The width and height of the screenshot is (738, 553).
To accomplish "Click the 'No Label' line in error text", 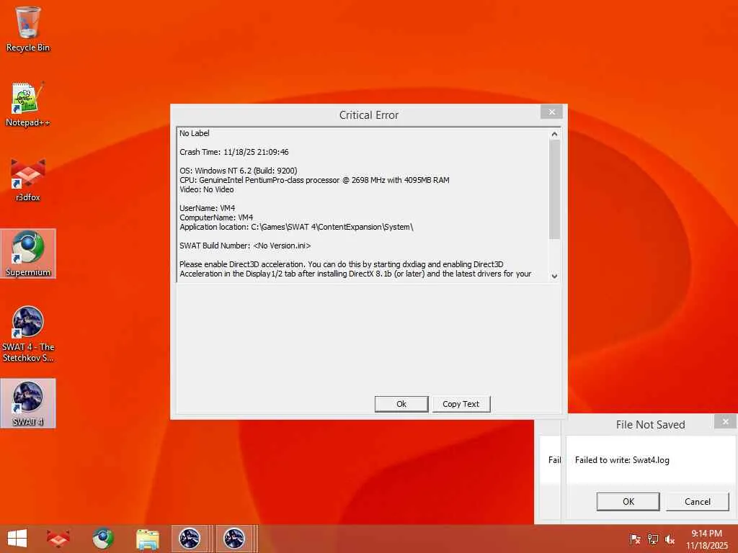I will tap(195, 133).
